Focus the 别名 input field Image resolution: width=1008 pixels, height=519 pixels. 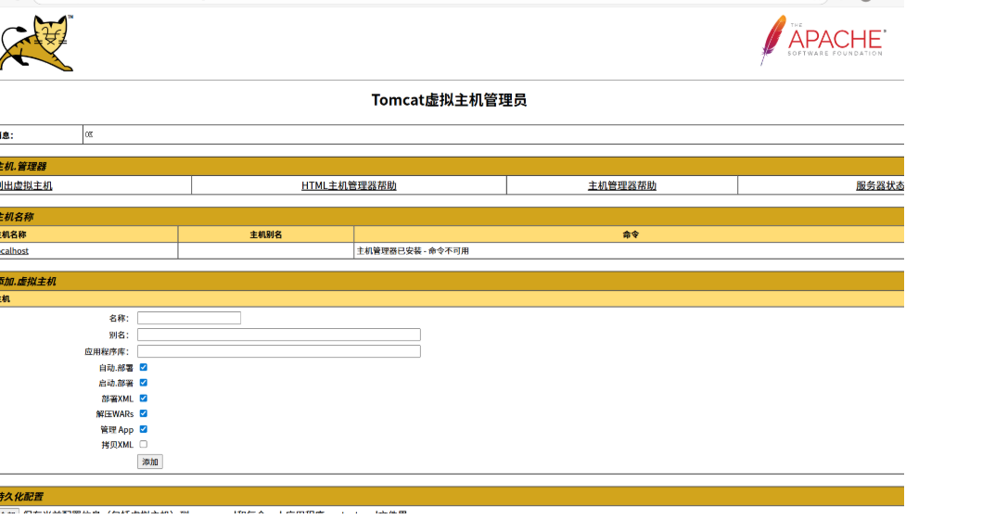[278, 335]
